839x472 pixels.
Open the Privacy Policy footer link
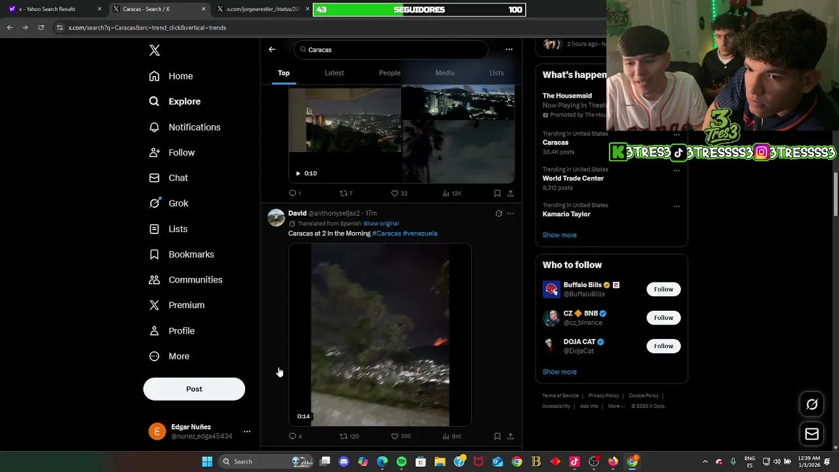pos(604,396)
